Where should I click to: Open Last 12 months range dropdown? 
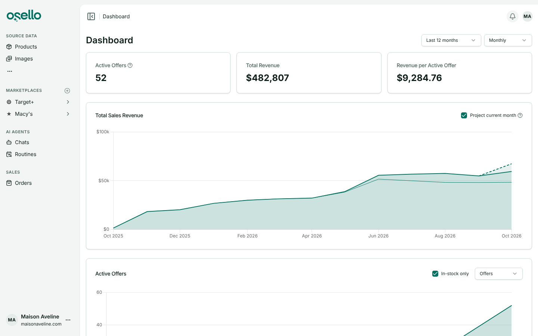(x=451, y=40)
